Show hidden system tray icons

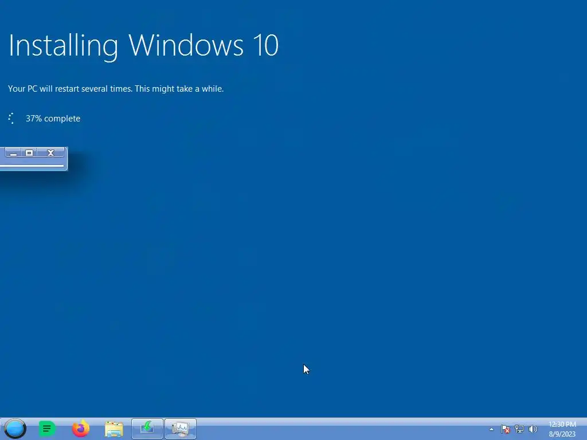click(491, 429)
